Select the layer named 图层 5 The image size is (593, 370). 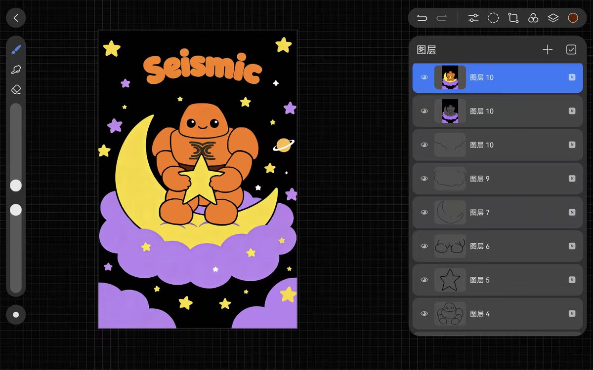point(498,280)
